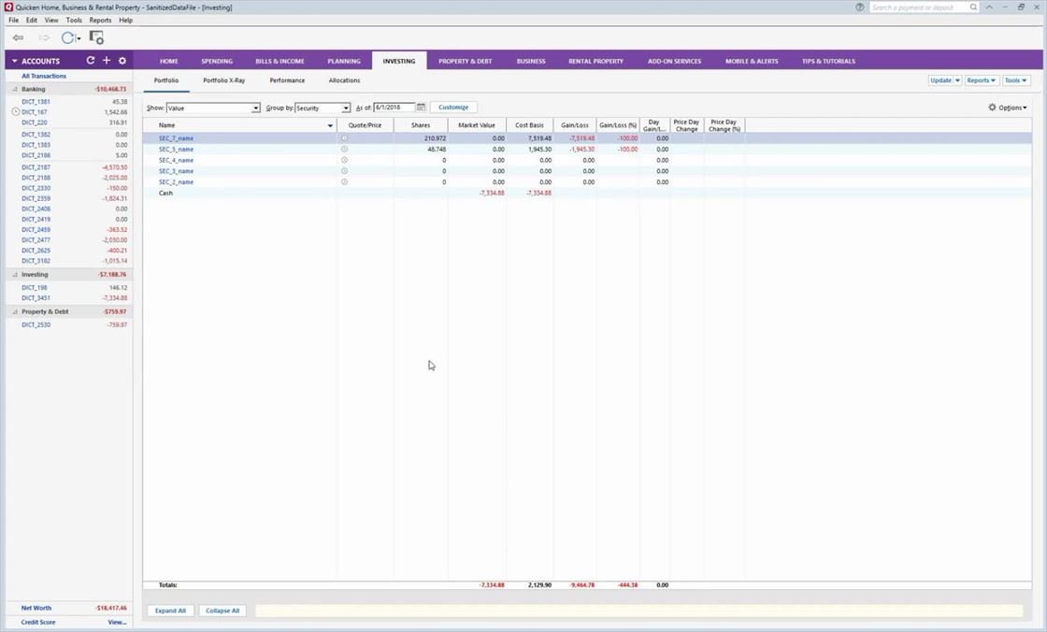
Task: Open the Reports menu in menu bar
Action: [100, 20]
